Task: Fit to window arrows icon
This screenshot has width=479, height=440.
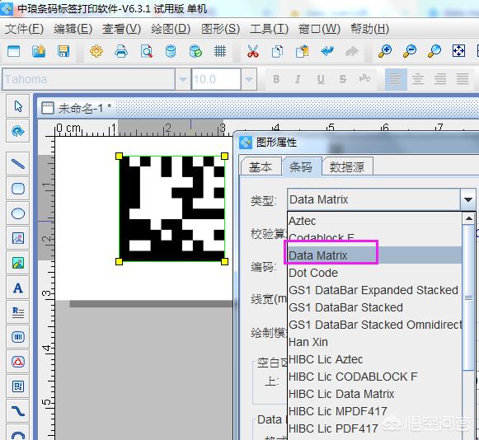Action: click(x=459, y=51)
